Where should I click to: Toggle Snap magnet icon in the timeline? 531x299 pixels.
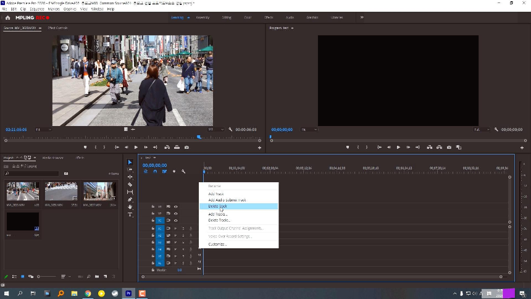(x=155, y=171)
